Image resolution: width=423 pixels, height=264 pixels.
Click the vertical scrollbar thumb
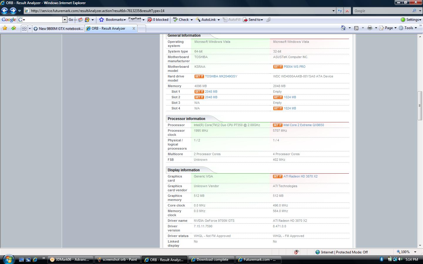(420, 106)
